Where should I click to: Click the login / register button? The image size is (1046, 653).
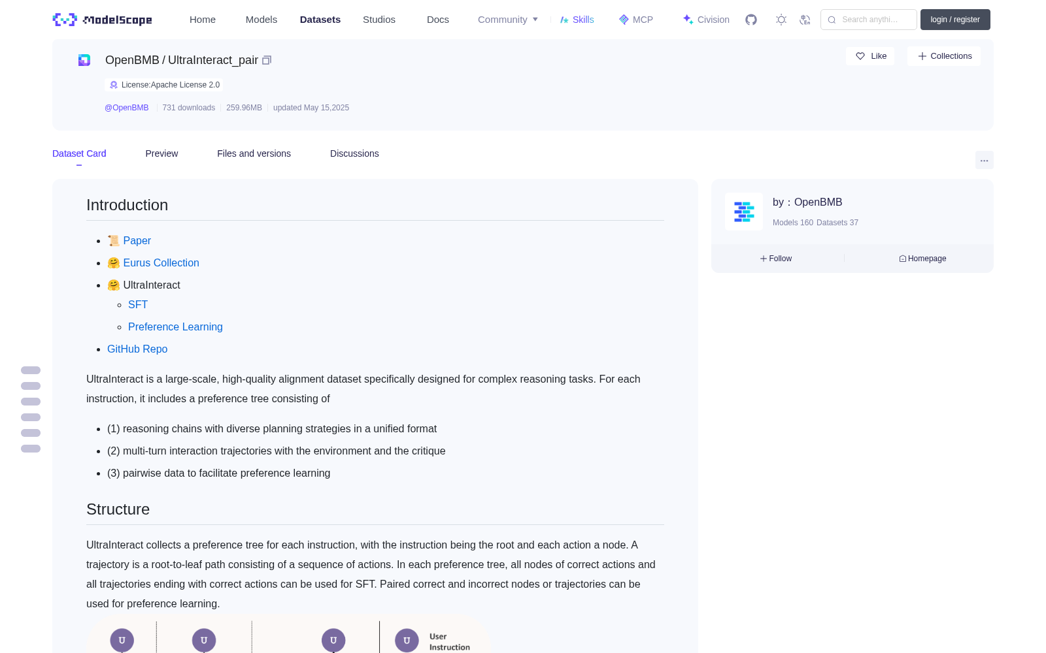(x=955, y=20)
